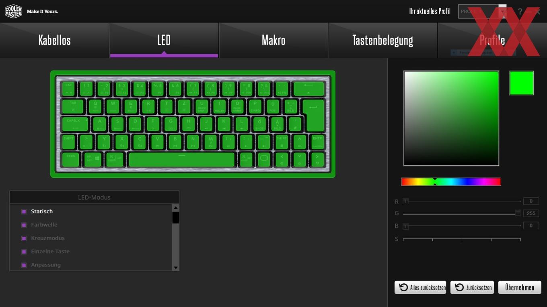547x307 pixels.
Task: Select the Windows logo key
Action: coord(93,159)
